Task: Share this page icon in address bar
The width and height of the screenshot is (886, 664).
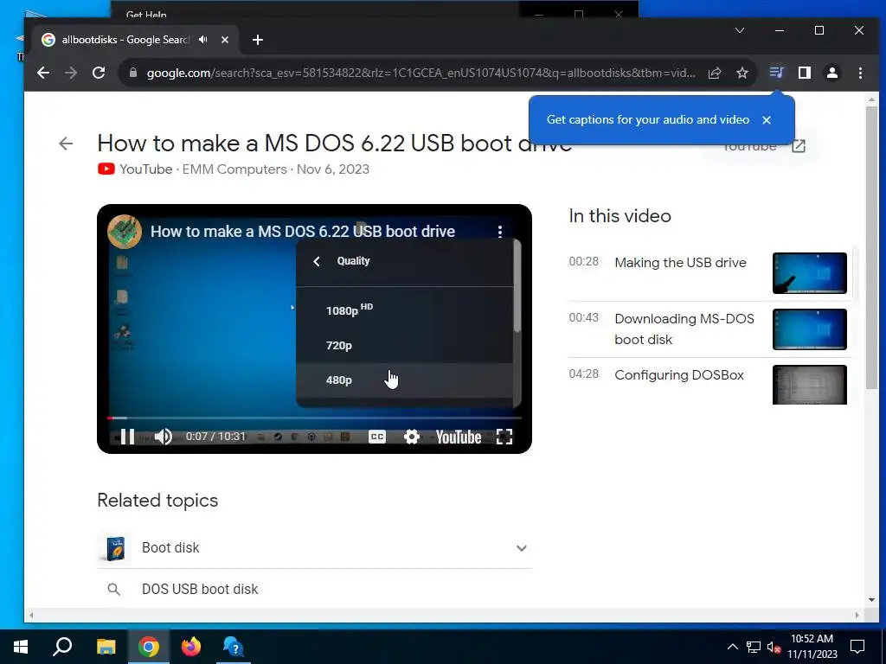Action: 714,73
